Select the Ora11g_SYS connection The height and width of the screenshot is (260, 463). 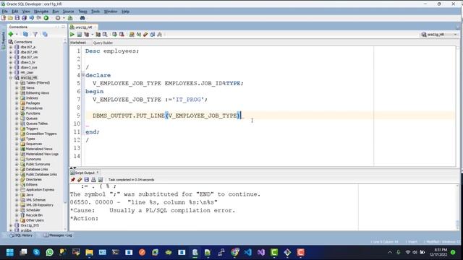point(30,225)
